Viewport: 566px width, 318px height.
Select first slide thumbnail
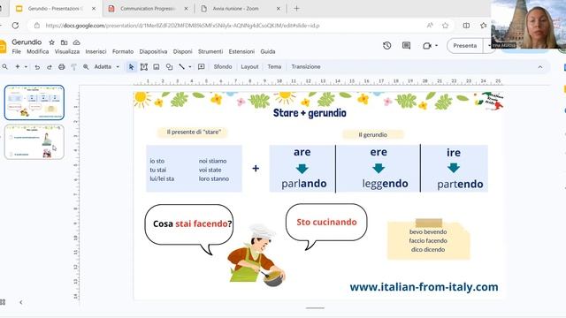(34, 102)
